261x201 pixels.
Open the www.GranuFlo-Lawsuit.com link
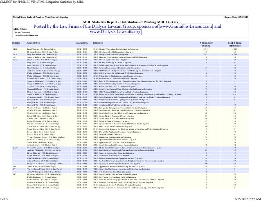pos(186,27)
